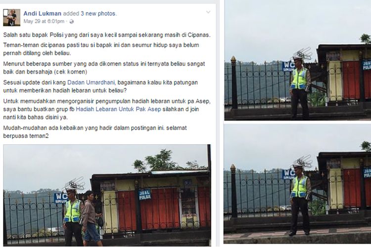Open the Andi Lukman author name link
The width and height of the screenshot is (371, 247).
43,14
